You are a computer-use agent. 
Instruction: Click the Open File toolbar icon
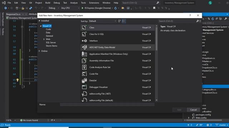point(23,8)
